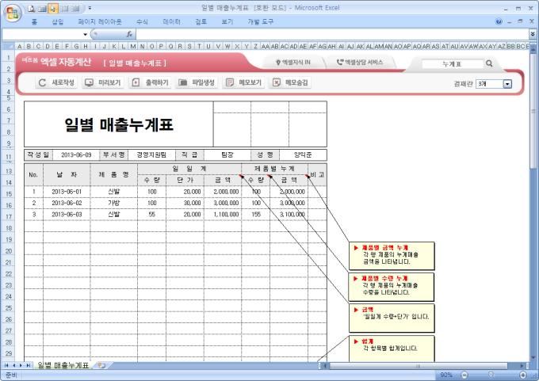The image size is (539, 381).
Task: Select the 양익준 name cell
Action: tap(303, 155)
